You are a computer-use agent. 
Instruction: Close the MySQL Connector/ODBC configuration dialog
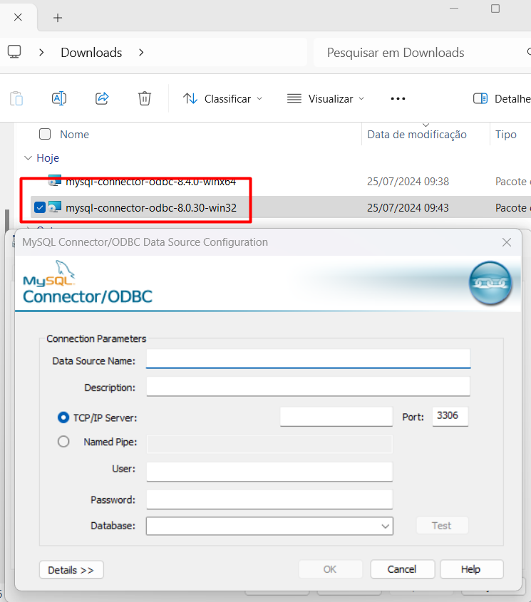(506, 242)
